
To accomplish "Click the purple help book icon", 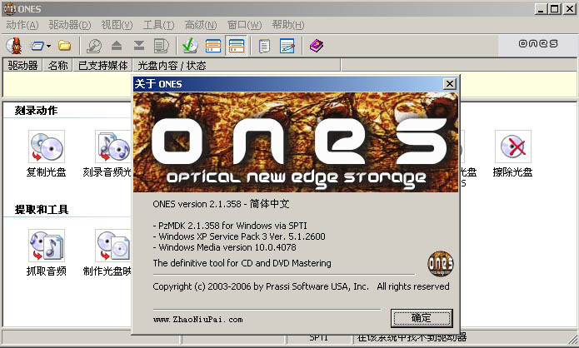I will 317,46.
